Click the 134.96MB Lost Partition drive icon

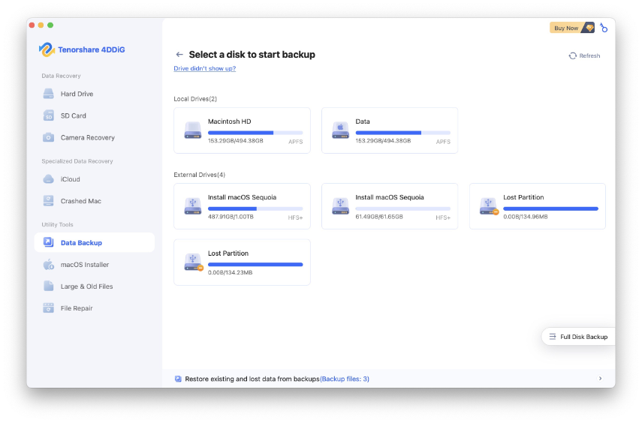pyautogui.click(x=489, y=206)
